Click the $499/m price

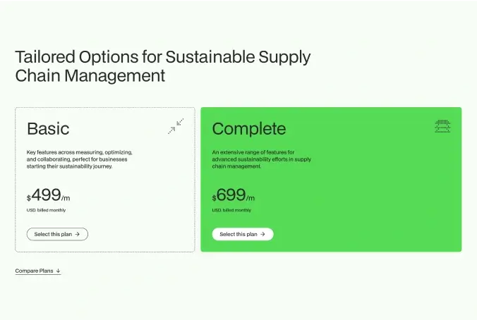pyautogui.click(x=49, y=196)
